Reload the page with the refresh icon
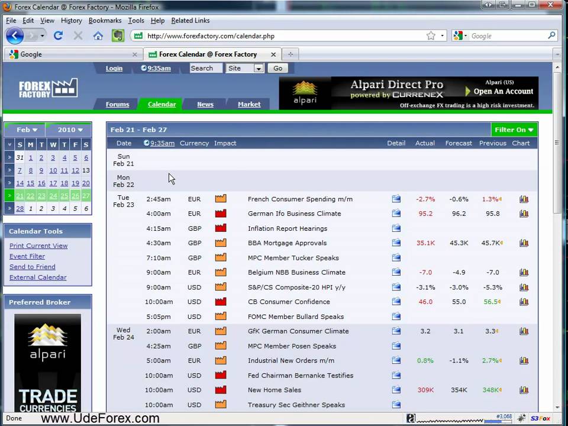Screen dimensions: 568x426 click(58, 35)
